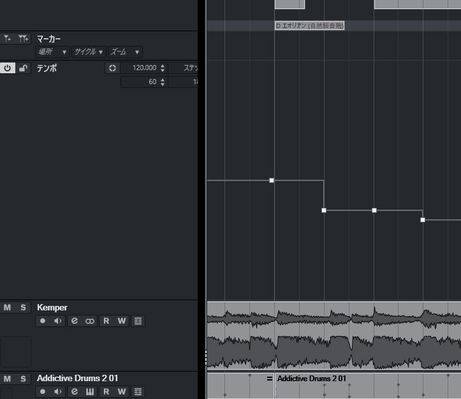461x399 pixels.
Task: Open the サイクル marker dropdown
Action: click(88, 52)
